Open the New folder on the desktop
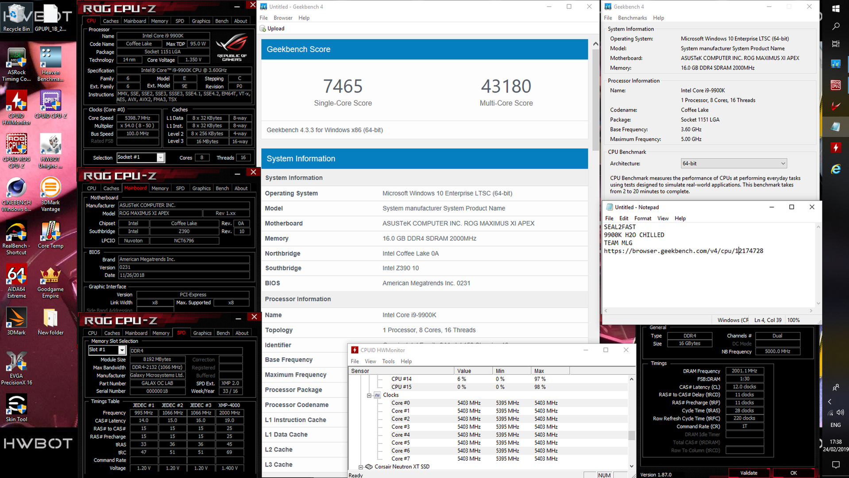The image size is (849, 478). pos(50,322)
